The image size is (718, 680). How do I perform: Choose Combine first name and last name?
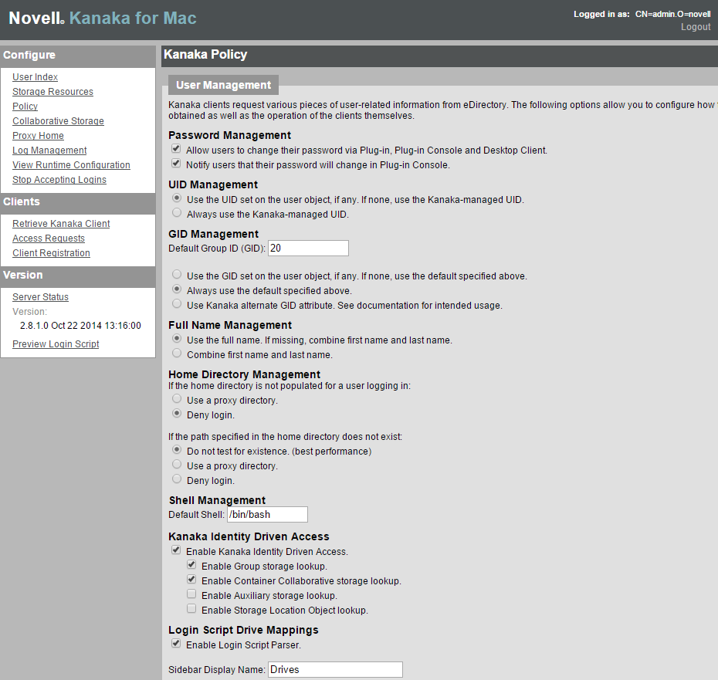point(177,354)
